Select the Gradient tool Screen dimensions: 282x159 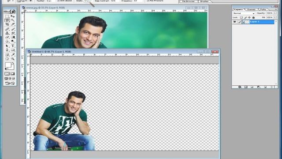pos(13,37)
